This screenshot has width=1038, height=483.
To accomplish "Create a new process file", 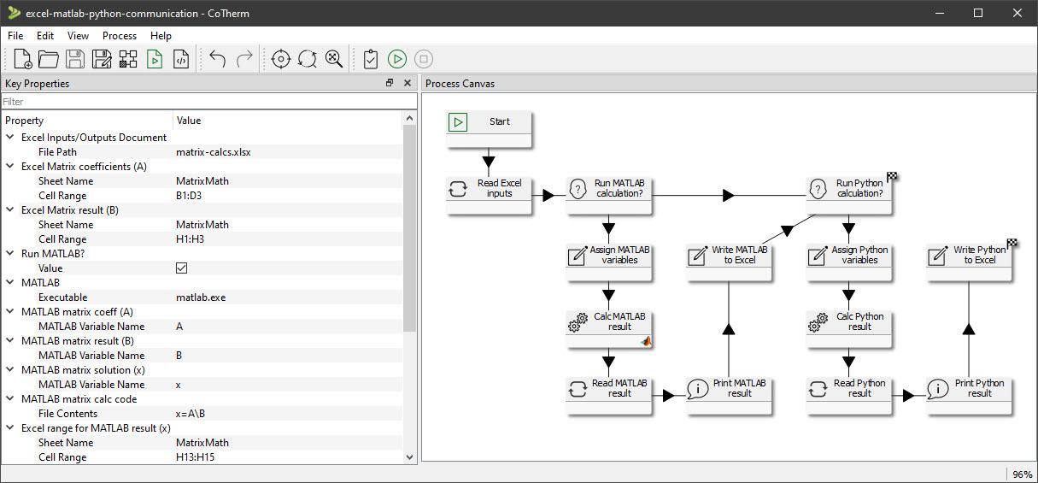I will click(x=23, y=59).
